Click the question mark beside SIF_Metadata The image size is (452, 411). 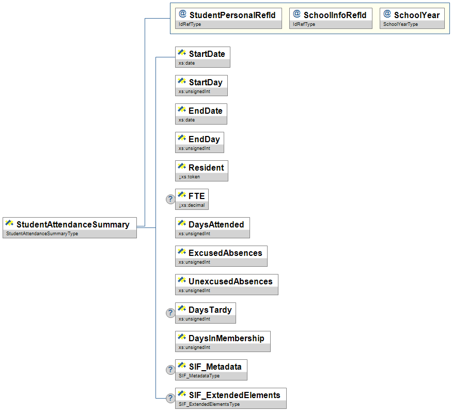[x=170, y=370]
